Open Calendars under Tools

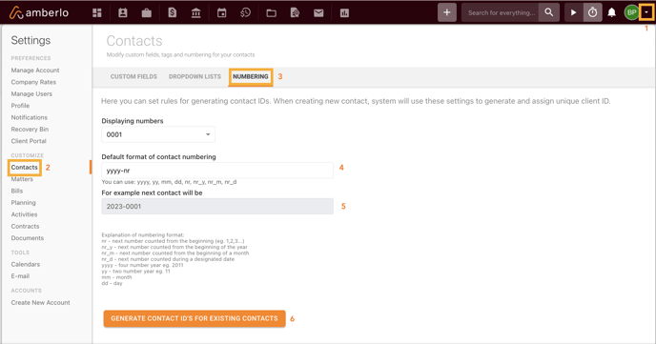click(26, 264)
